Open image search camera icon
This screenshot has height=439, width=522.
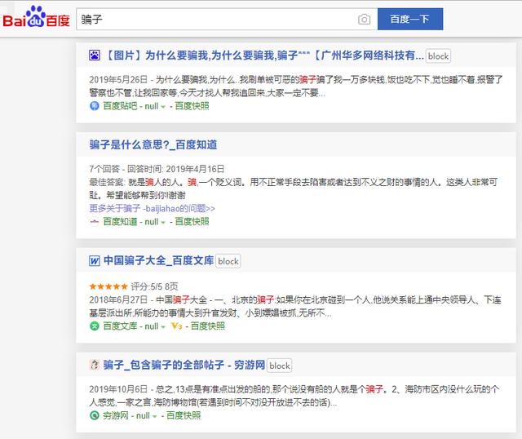[x=364, y=20]
